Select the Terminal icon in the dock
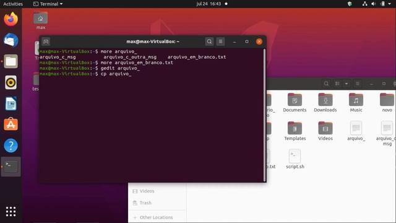The image size is (396, 223). (11, 167)
